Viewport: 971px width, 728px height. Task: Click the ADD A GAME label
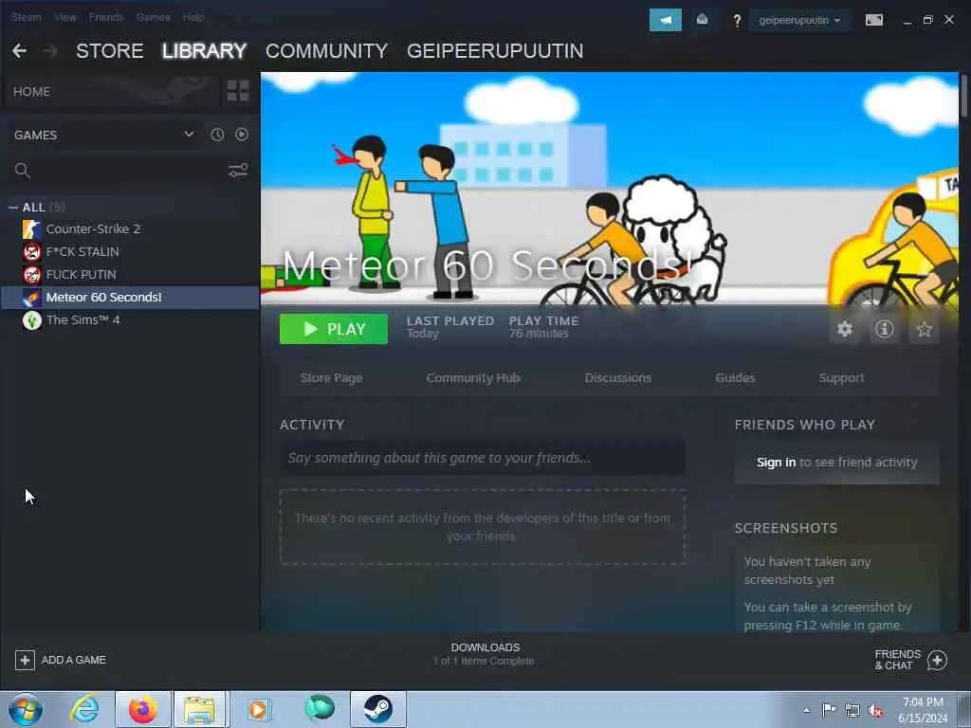(74, 660)
